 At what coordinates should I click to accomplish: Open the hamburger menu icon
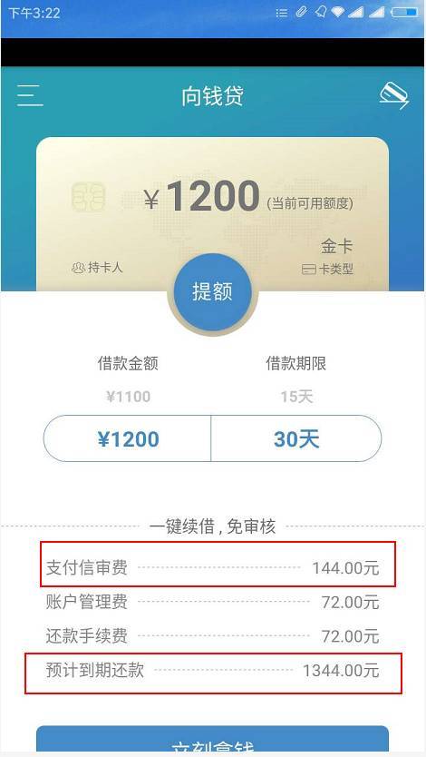click(x=30, y=95)
